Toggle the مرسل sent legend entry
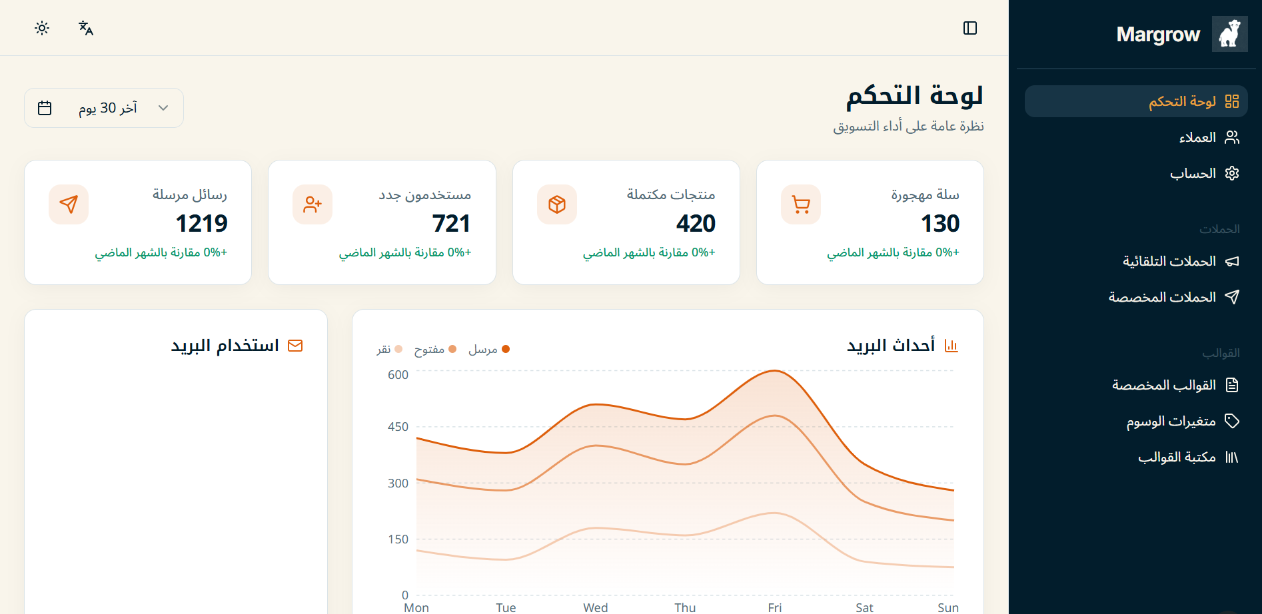 489,349
